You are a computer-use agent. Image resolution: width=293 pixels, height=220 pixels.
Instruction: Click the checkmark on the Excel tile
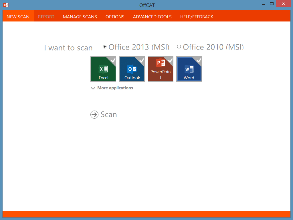click(113, 60)
